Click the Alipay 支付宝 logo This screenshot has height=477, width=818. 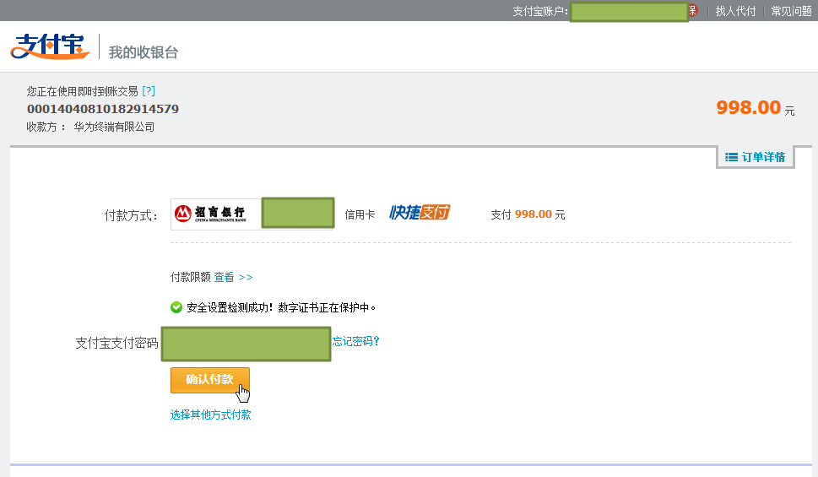coord(50,46)
